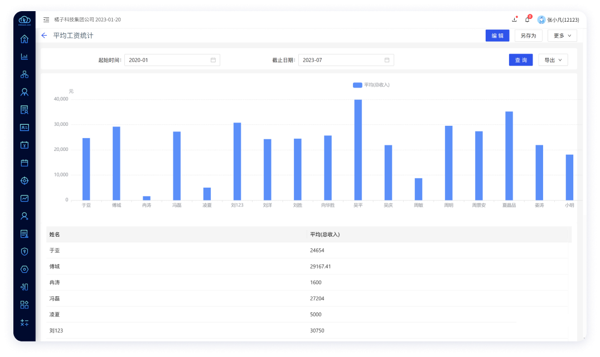This screenshot has height=357, width=600.
Task: Open the 张小凡(12123) account name
Action: click(x=563, y=20)
